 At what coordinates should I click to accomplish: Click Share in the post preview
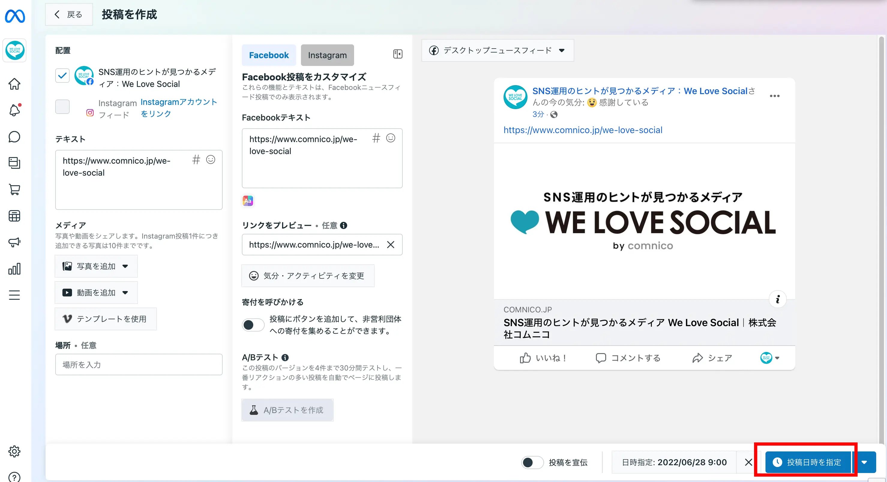coord(712,358)
